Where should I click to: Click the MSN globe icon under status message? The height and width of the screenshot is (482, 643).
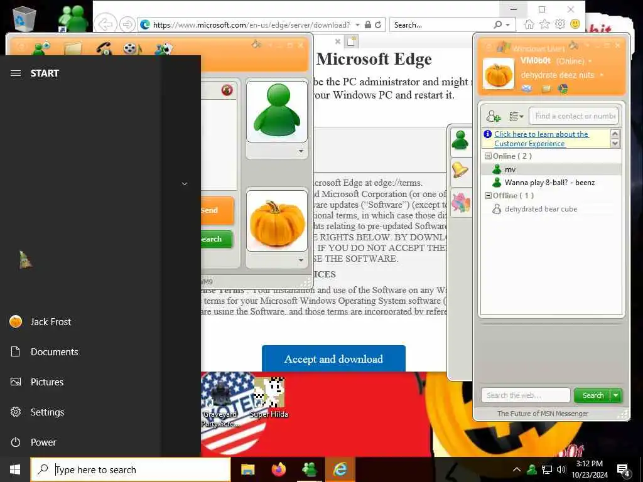(x=563, y=88)
